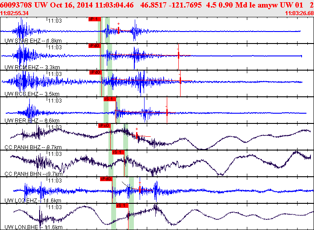Click window end time 11:03:26.68
The height and width of the screenshot is (230, 314).
pyautogui.click(x=299, y=13)
